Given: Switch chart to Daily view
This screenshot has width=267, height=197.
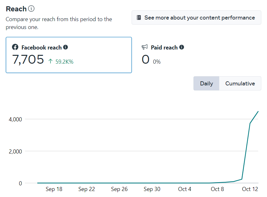Looking at the screenshot, I should (206, 84).
